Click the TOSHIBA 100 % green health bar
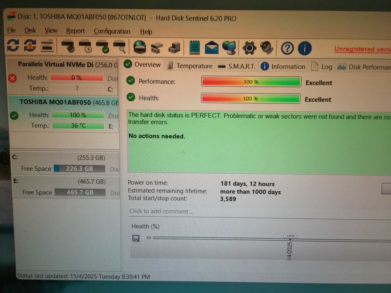The image size is (391, 293). point(78,115)
